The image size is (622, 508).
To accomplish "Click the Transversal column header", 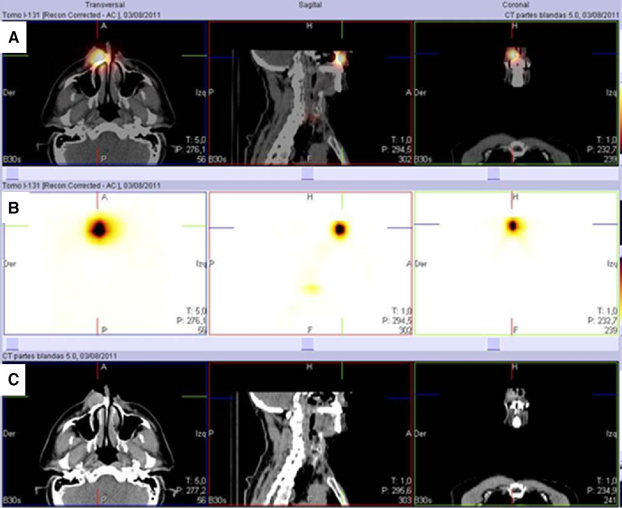I will coord(105,5).
